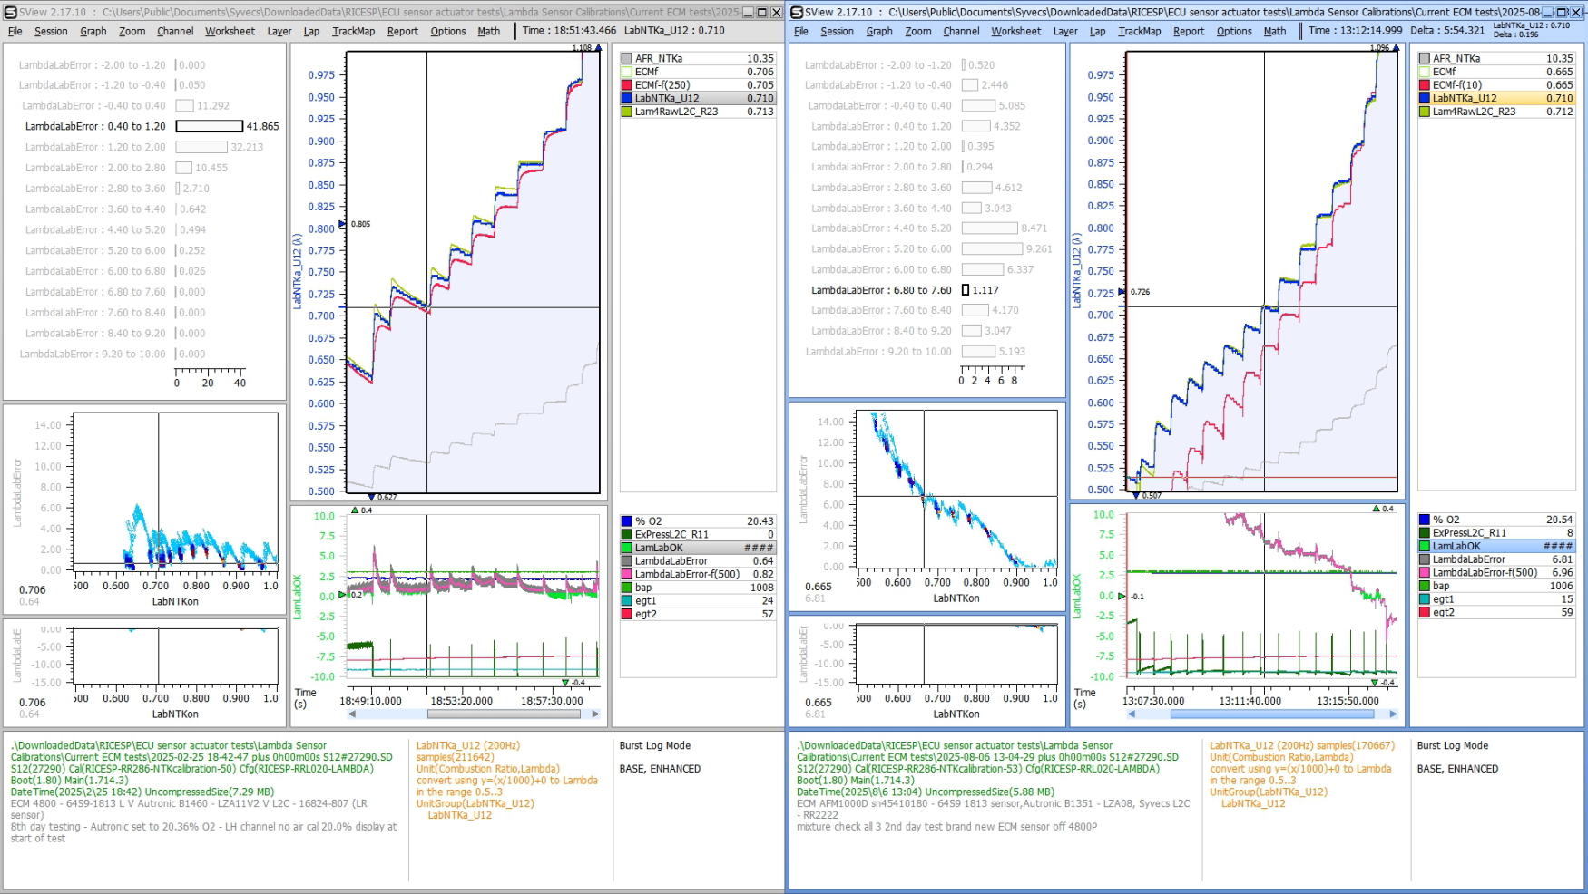Select LambdaLabError-f(500) channel in left window legend
1588x894 pixels.
(687, 574)
